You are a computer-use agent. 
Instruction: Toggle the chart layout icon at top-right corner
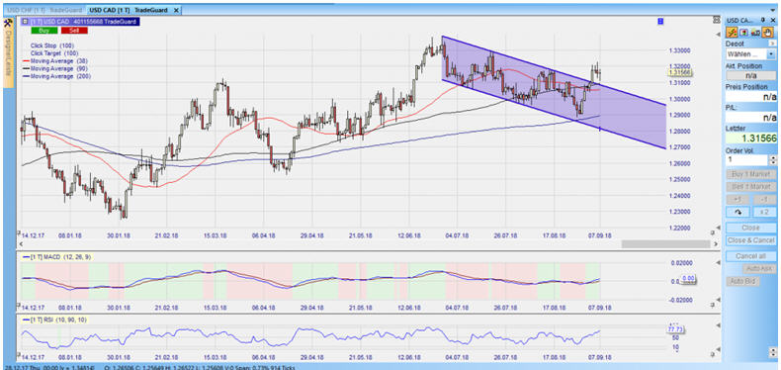point(717,20)
